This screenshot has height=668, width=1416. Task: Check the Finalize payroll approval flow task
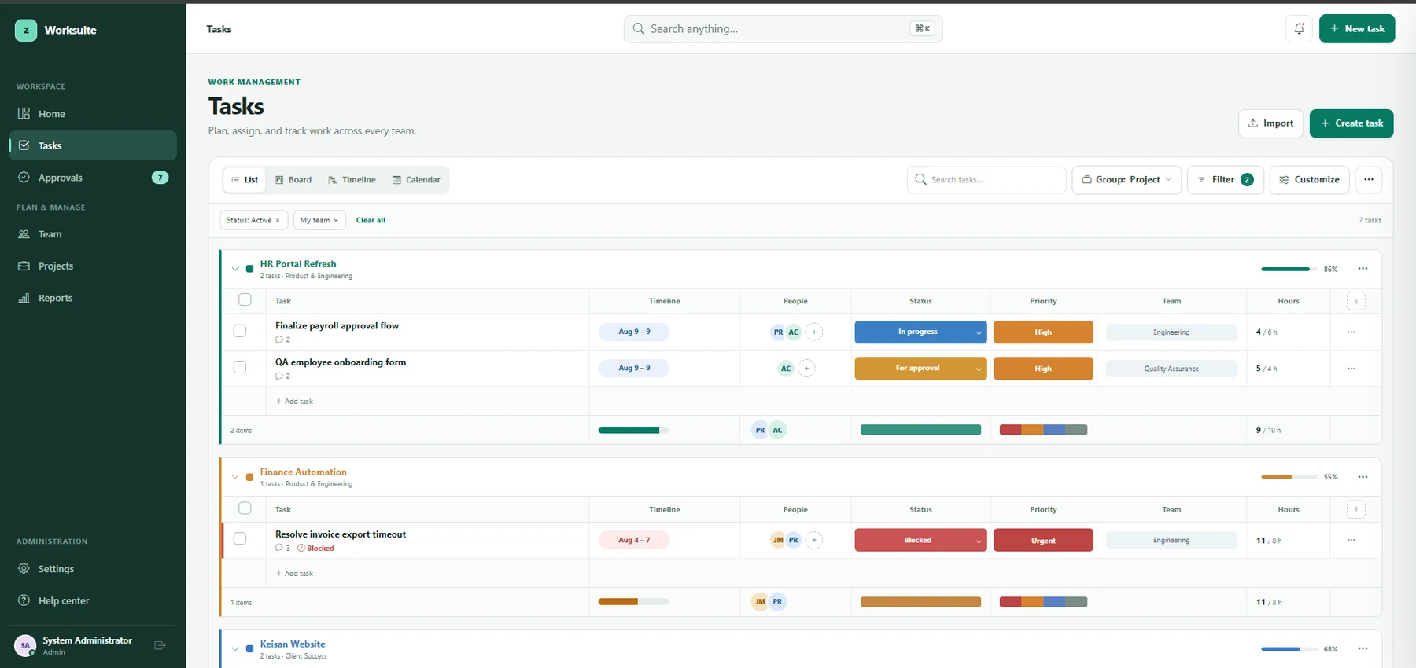coord(240,331)
